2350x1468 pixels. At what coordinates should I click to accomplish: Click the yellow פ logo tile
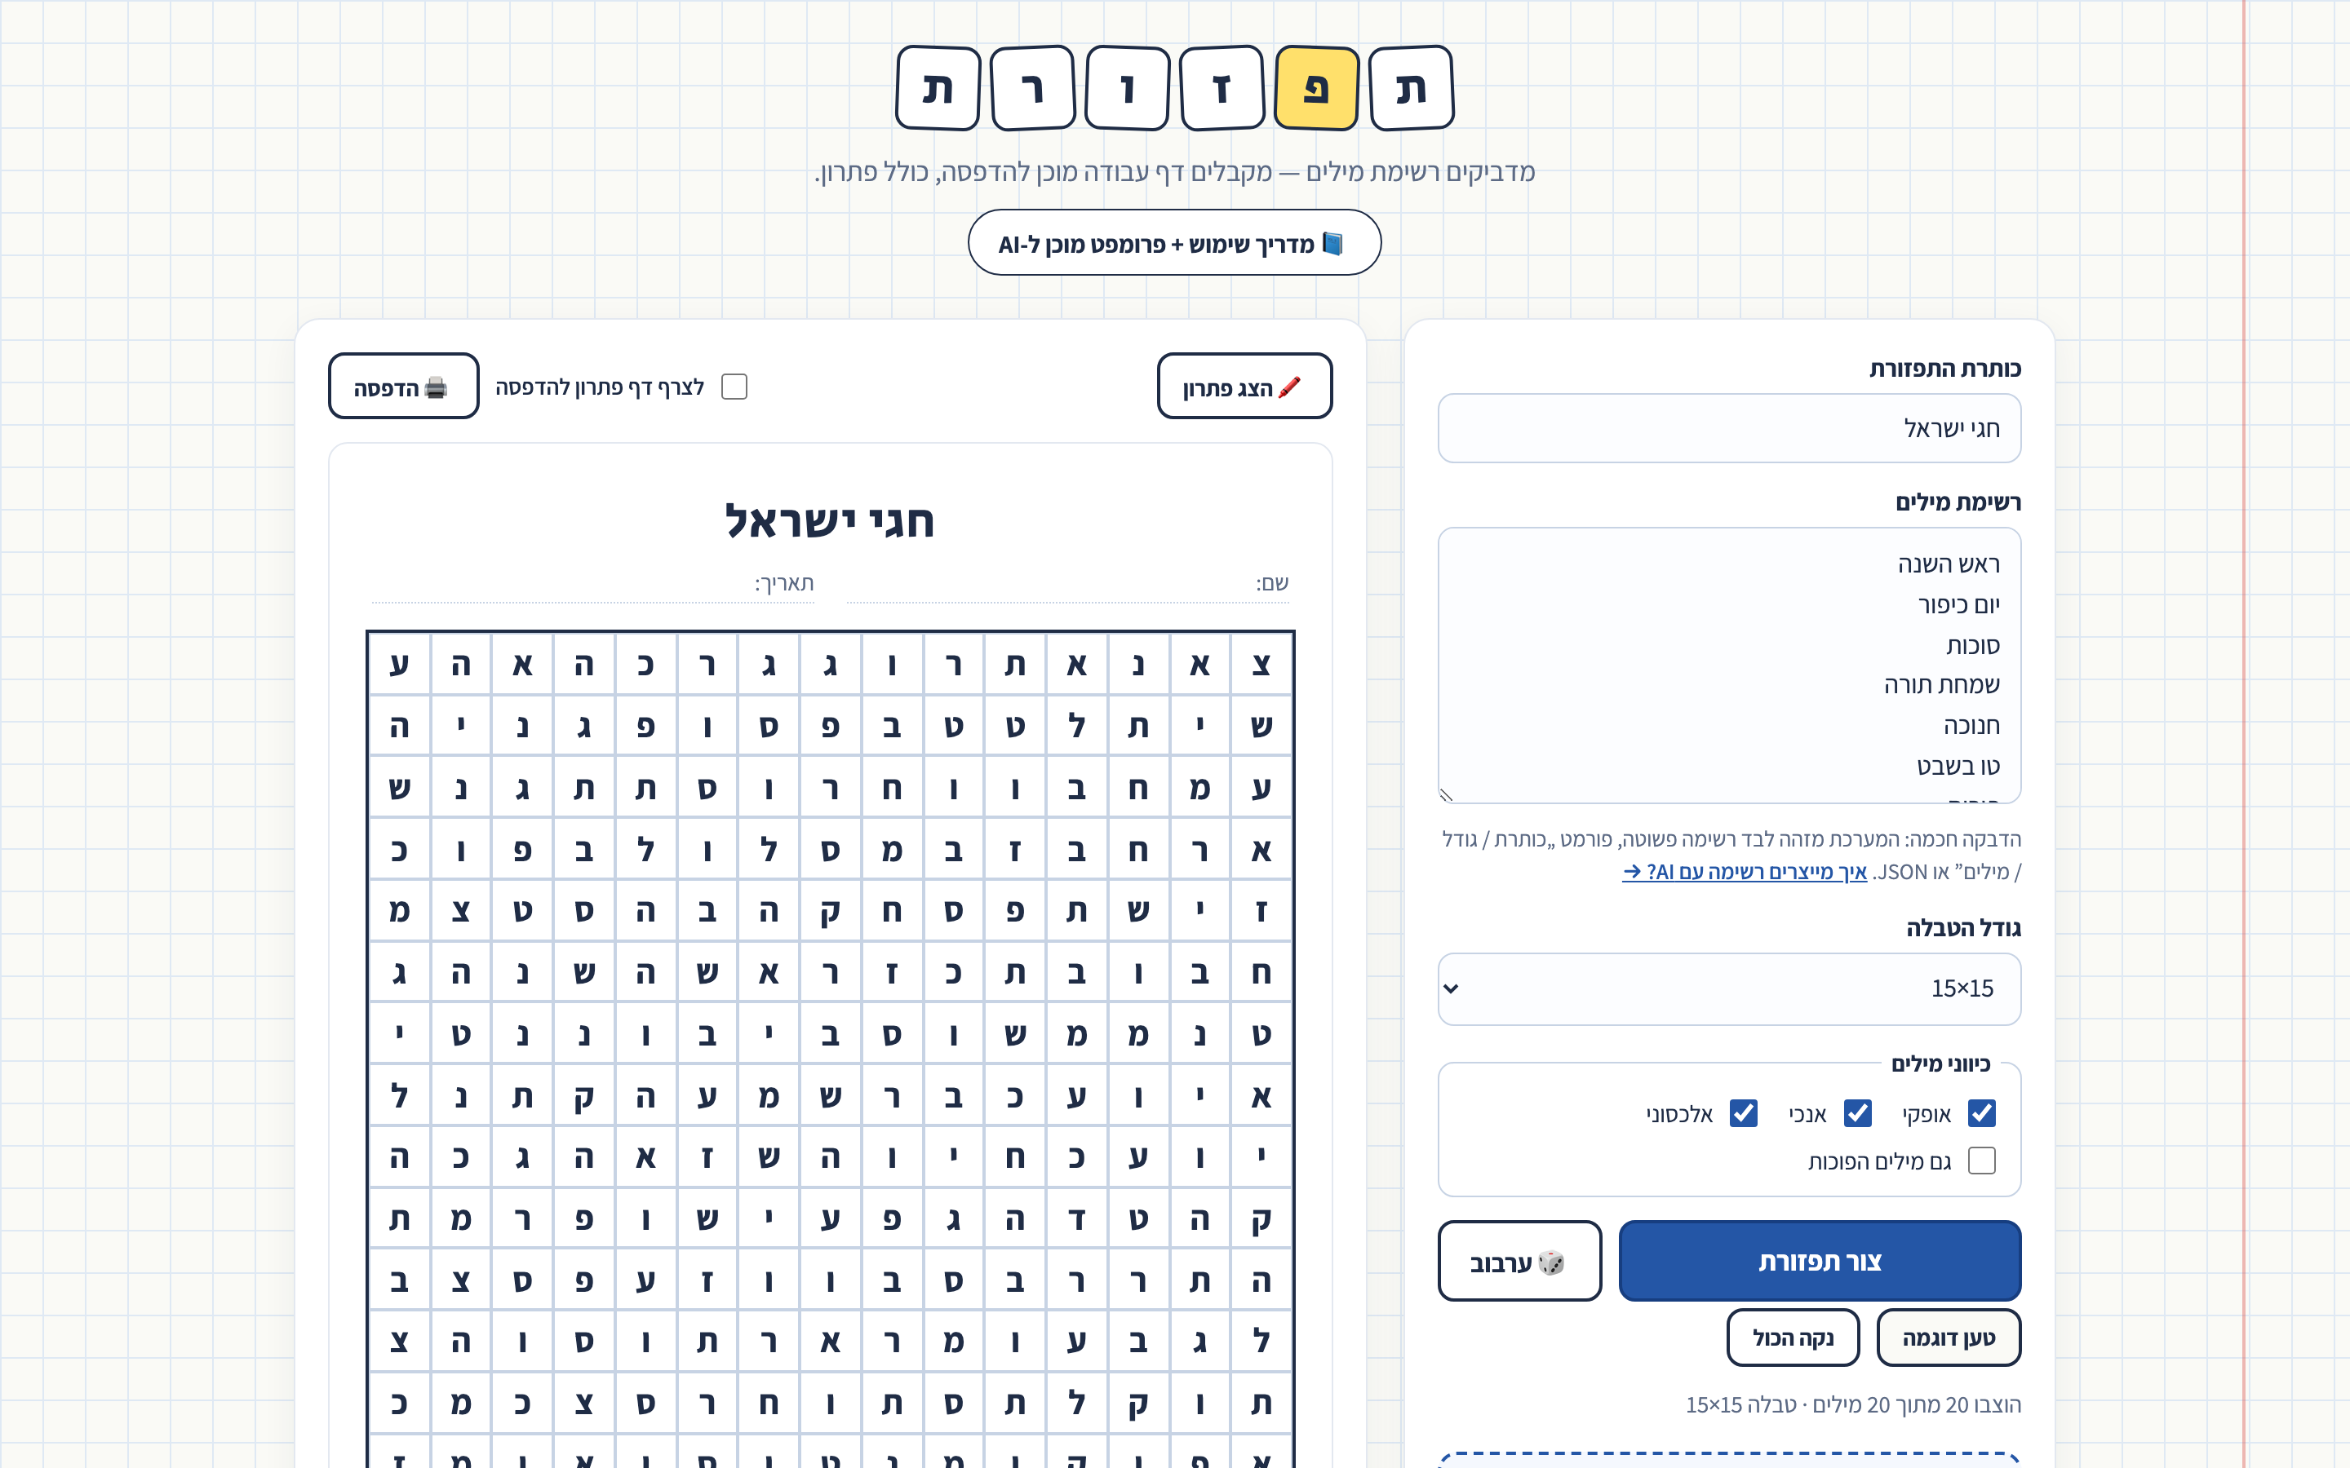1316,87
